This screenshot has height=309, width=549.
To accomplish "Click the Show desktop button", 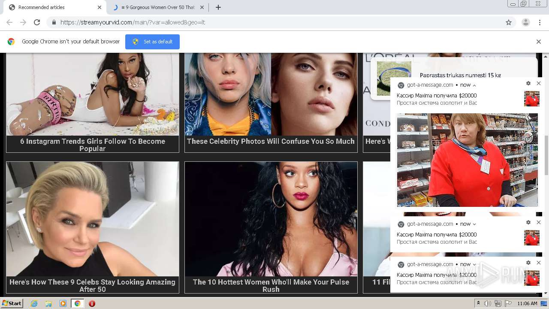I will point(544,303).
